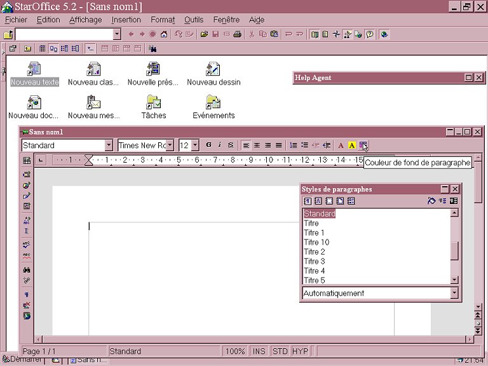Open the Times New Roman font dropdown
The image size is (488, 366).
coord(170,146)
